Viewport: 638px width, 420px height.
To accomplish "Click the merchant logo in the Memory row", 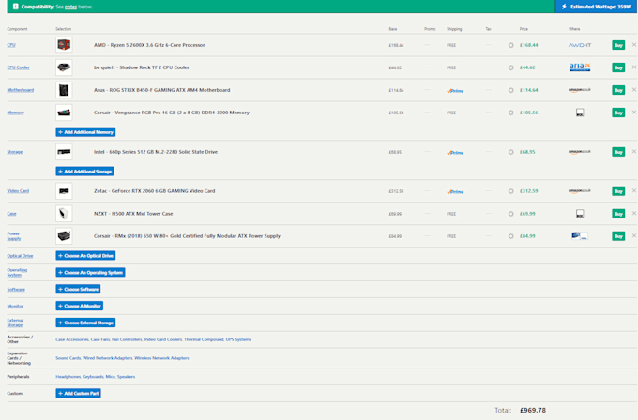I will pos(580,112).
